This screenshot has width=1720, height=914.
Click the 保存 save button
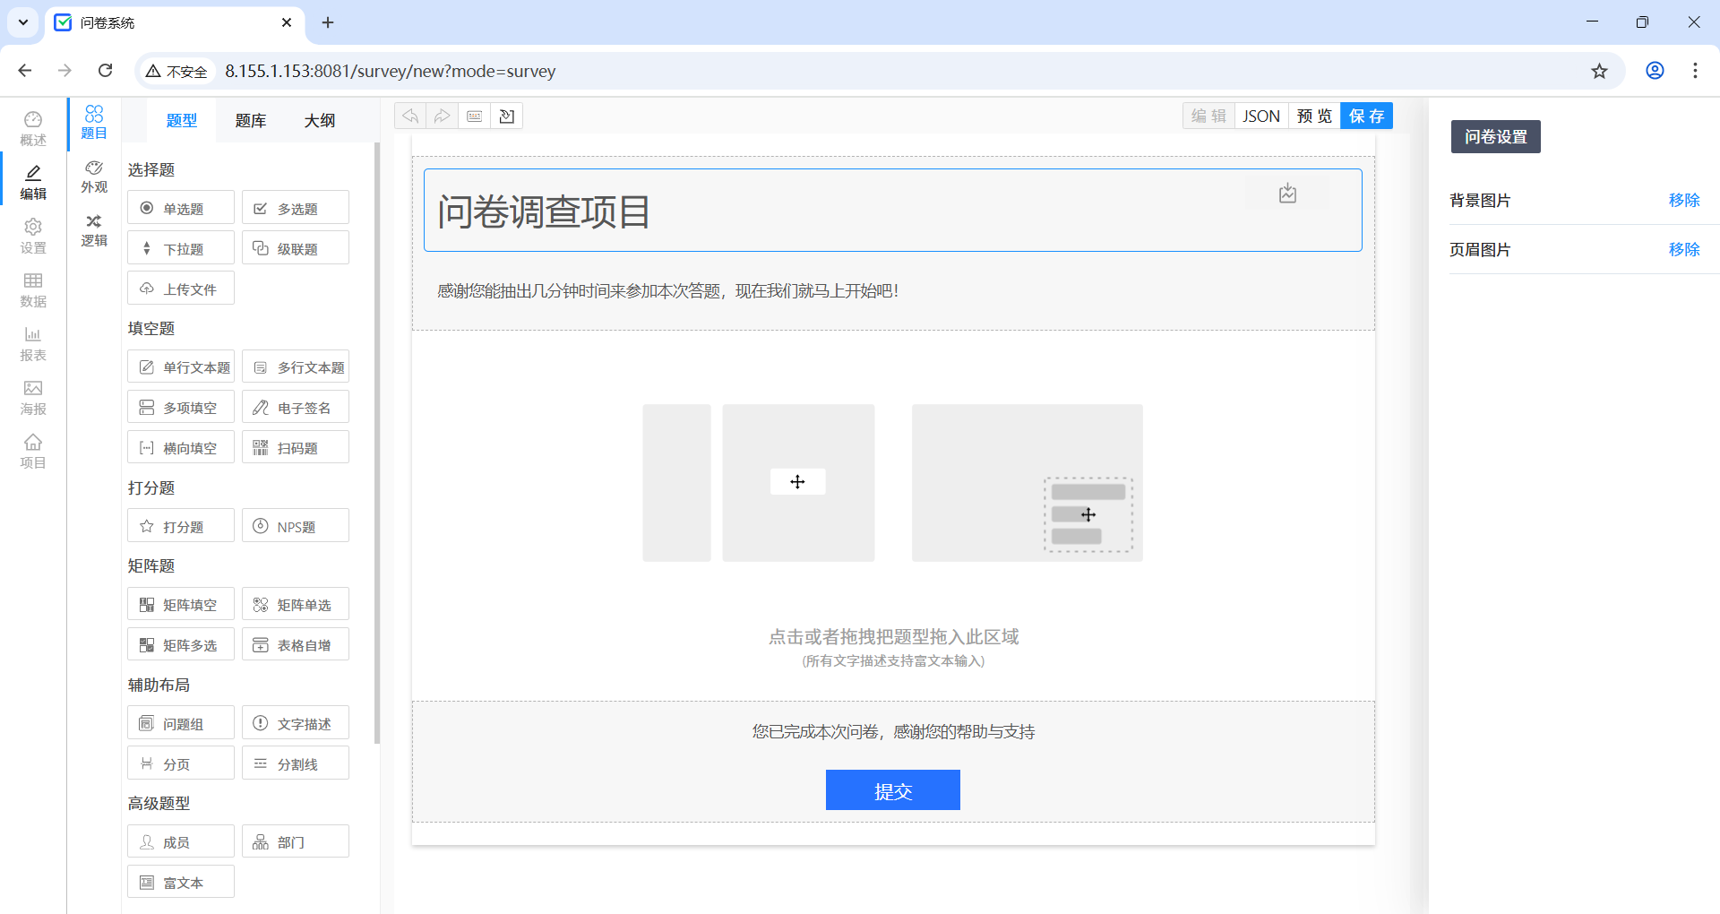pos(1367,116)
